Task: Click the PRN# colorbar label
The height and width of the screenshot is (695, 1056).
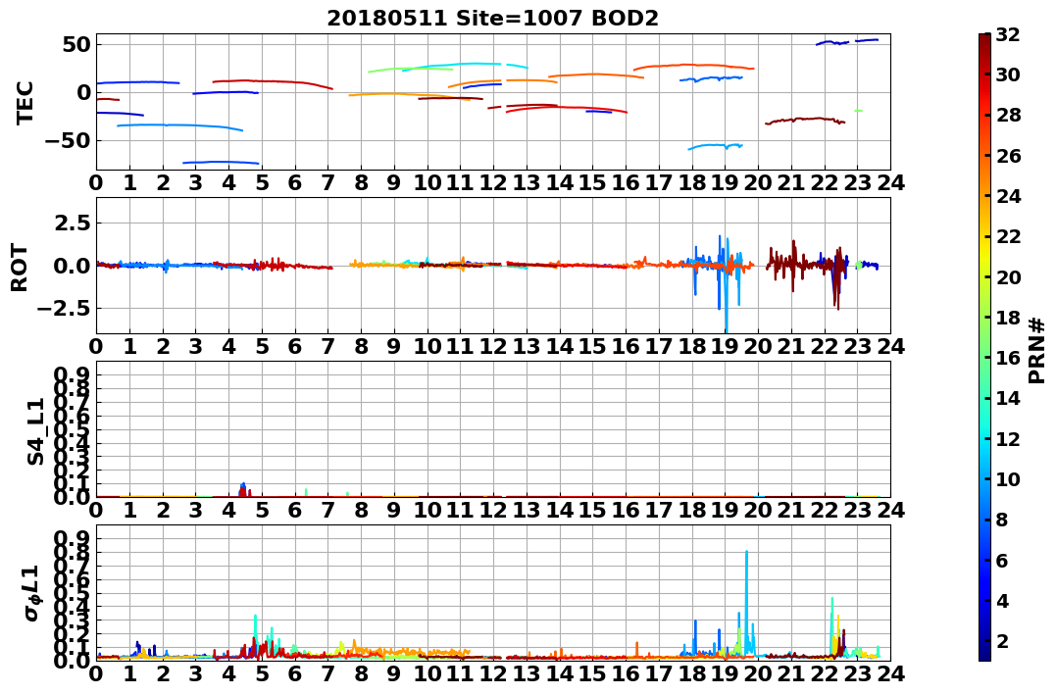Action: coord(1036,350)
